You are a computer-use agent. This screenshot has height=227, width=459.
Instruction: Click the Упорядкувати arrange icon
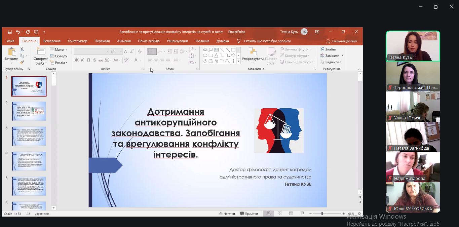coord(253,54)
